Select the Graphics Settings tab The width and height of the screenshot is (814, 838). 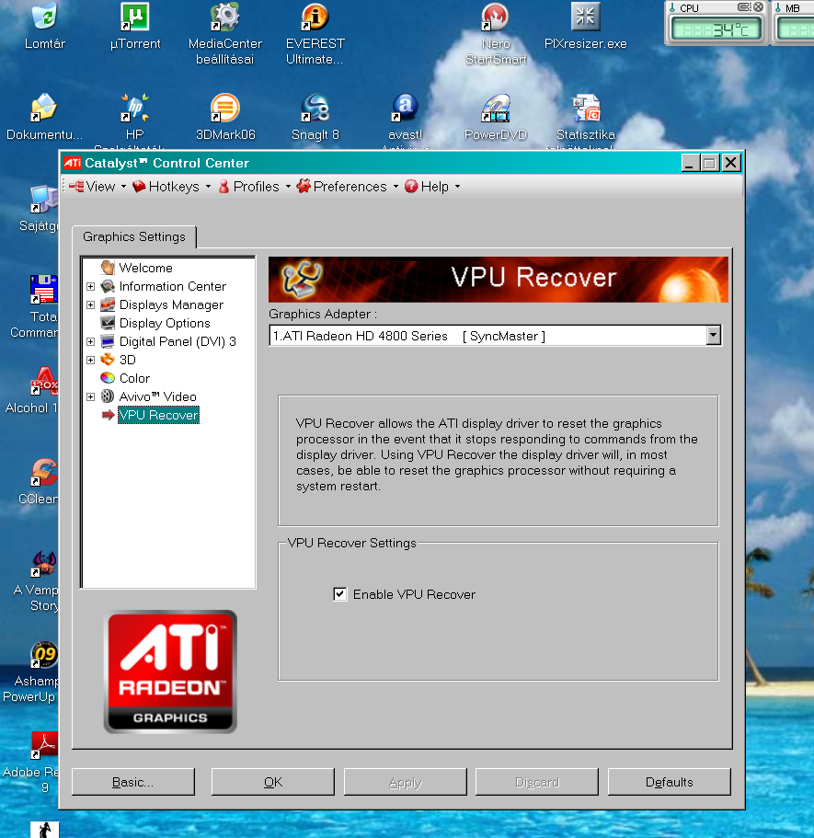tap(134, 236)
